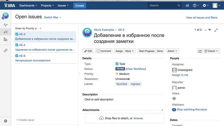Expand issue to full screen
The width and height of the screenshot is (224, 126).
point(216,30)
